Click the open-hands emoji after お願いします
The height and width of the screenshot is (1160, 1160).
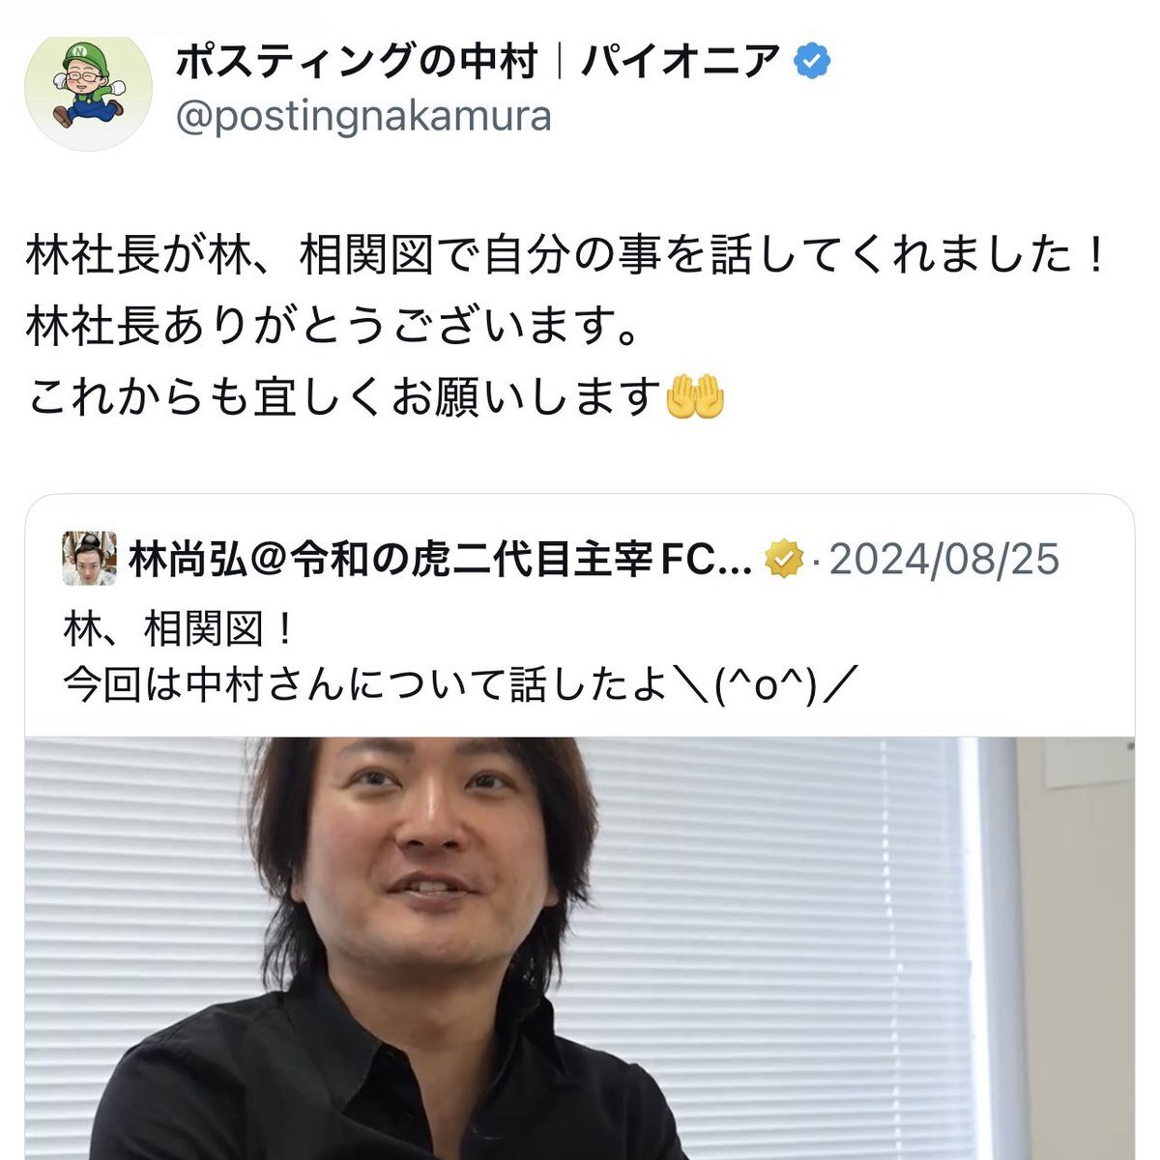point(696,397)
